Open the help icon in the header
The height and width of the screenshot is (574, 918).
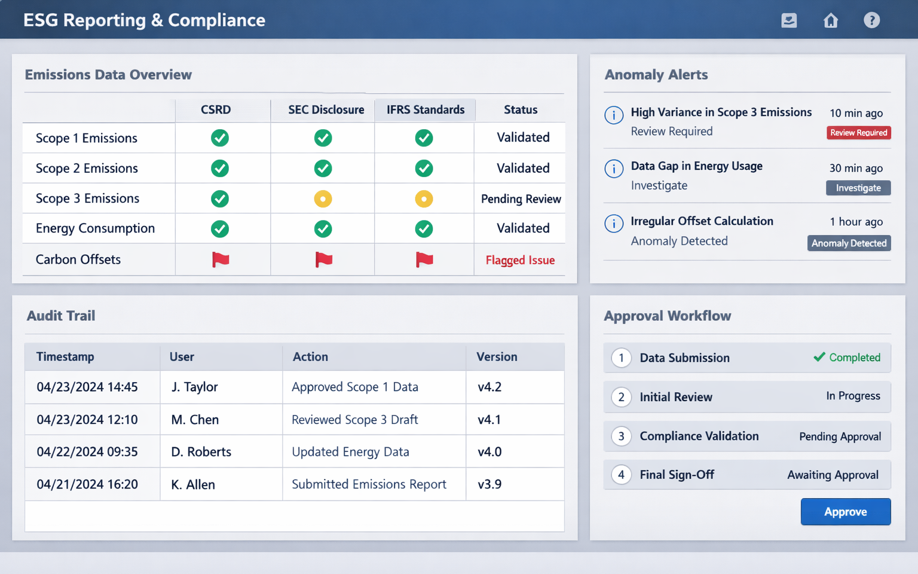click(x=872, y=20)
